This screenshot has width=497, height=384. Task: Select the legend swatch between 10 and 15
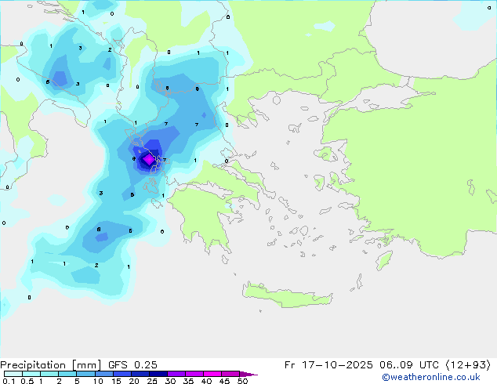click(x=104, y=374)
